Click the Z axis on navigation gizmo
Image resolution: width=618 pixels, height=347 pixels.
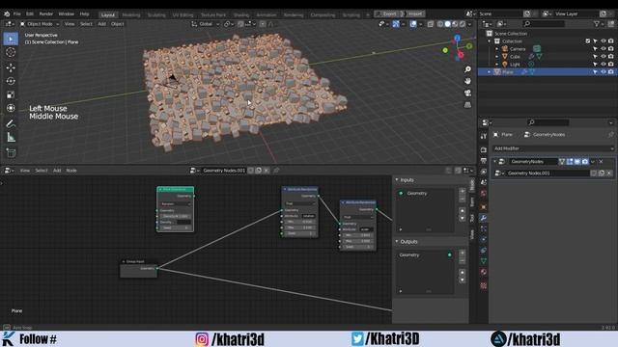[457, 39]
